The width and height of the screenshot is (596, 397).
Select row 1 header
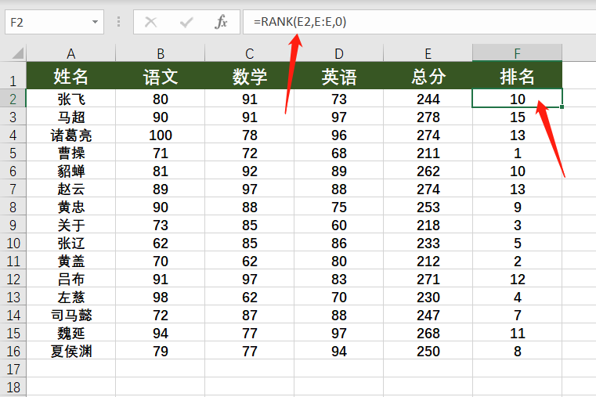13,76
